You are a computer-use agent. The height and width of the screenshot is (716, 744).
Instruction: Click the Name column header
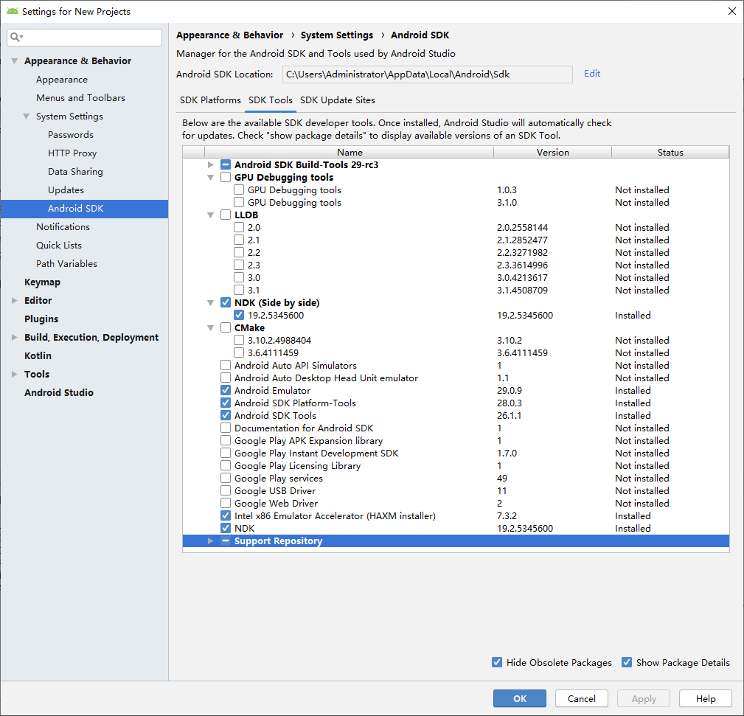tap(350, 153)
